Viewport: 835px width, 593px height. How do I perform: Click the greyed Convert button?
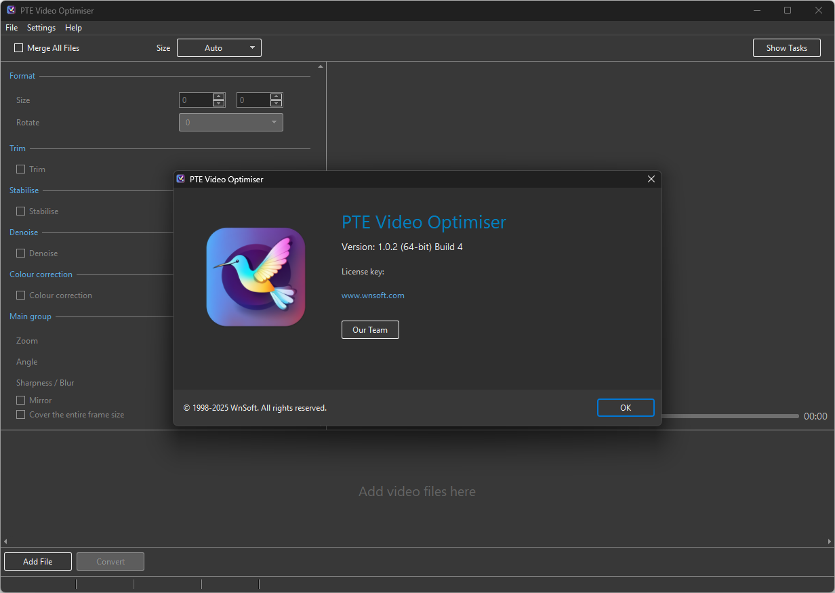pyautogui.click(x=110, y=562)
